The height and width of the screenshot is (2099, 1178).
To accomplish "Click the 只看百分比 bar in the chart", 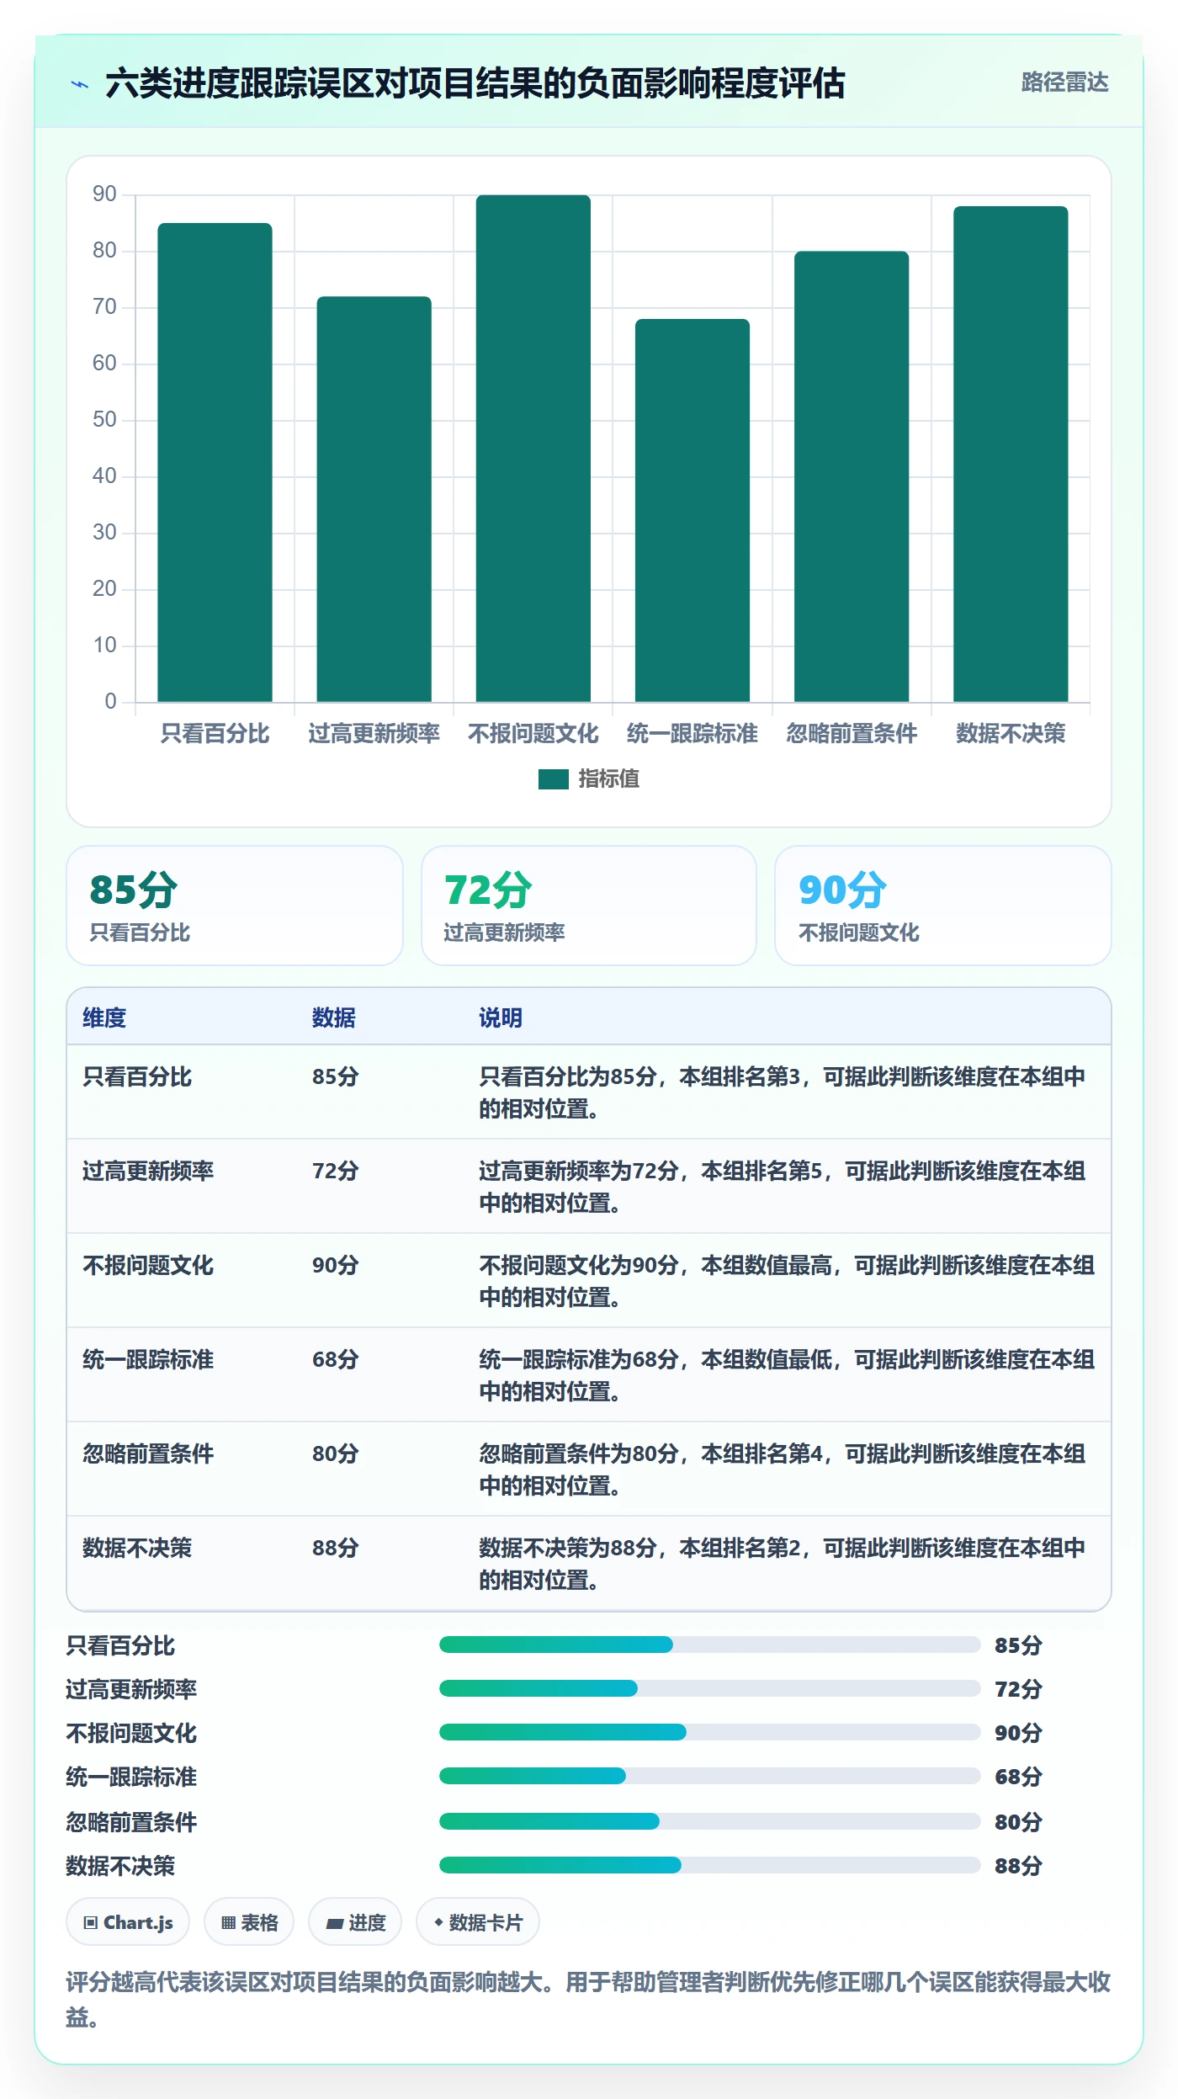I will 215,462.
